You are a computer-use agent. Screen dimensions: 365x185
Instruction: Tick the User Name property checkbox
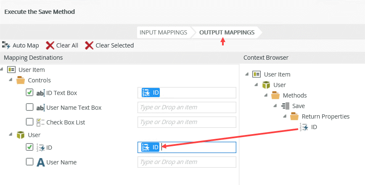pos(29,161)
